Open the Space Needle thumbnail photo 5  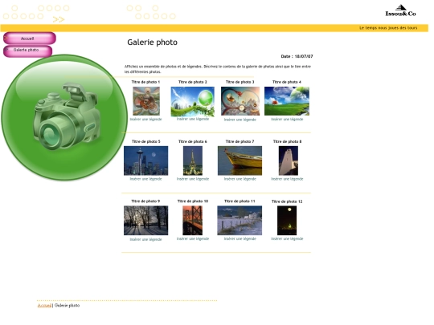coord(145,160)
